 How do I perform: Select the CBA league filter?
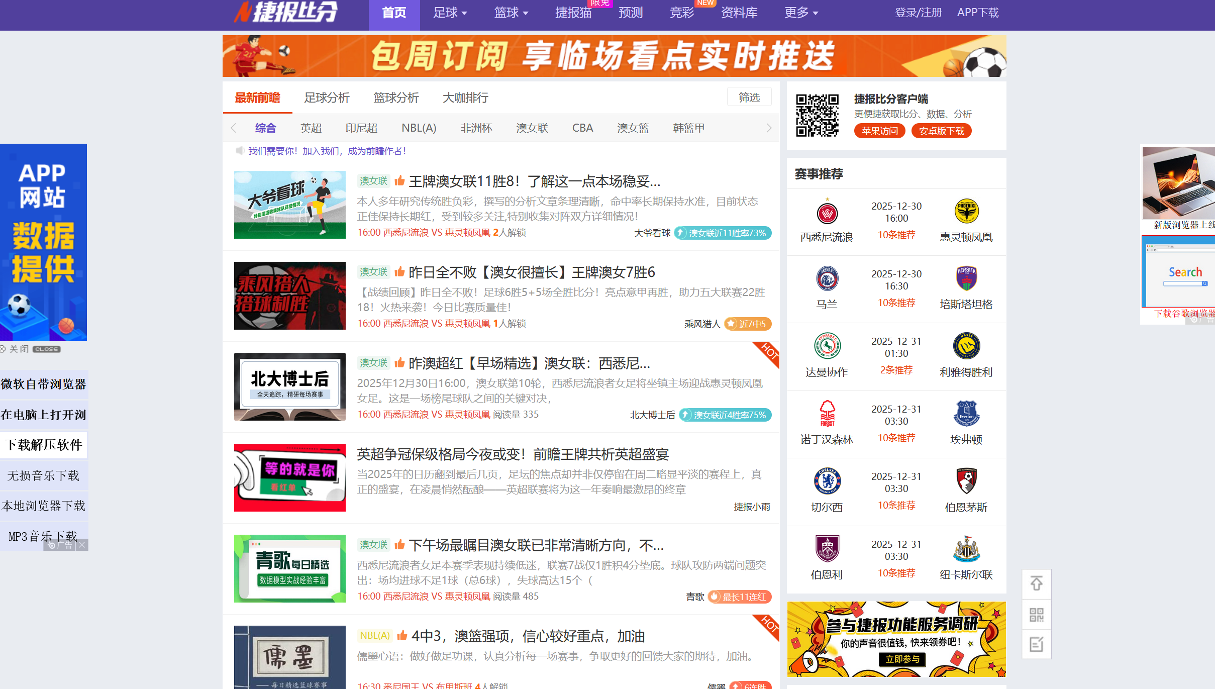582,128
